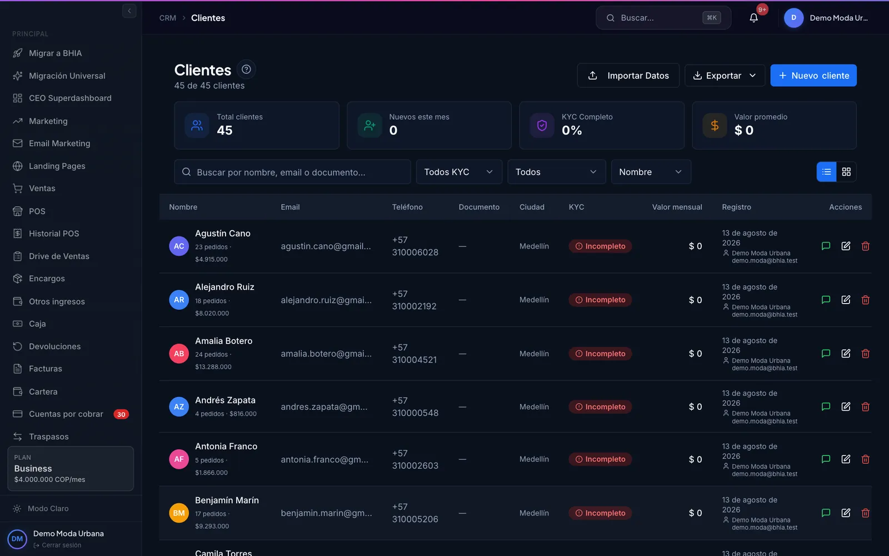
Task: Open Historial POS in sidebar
Action: point(71,234)
